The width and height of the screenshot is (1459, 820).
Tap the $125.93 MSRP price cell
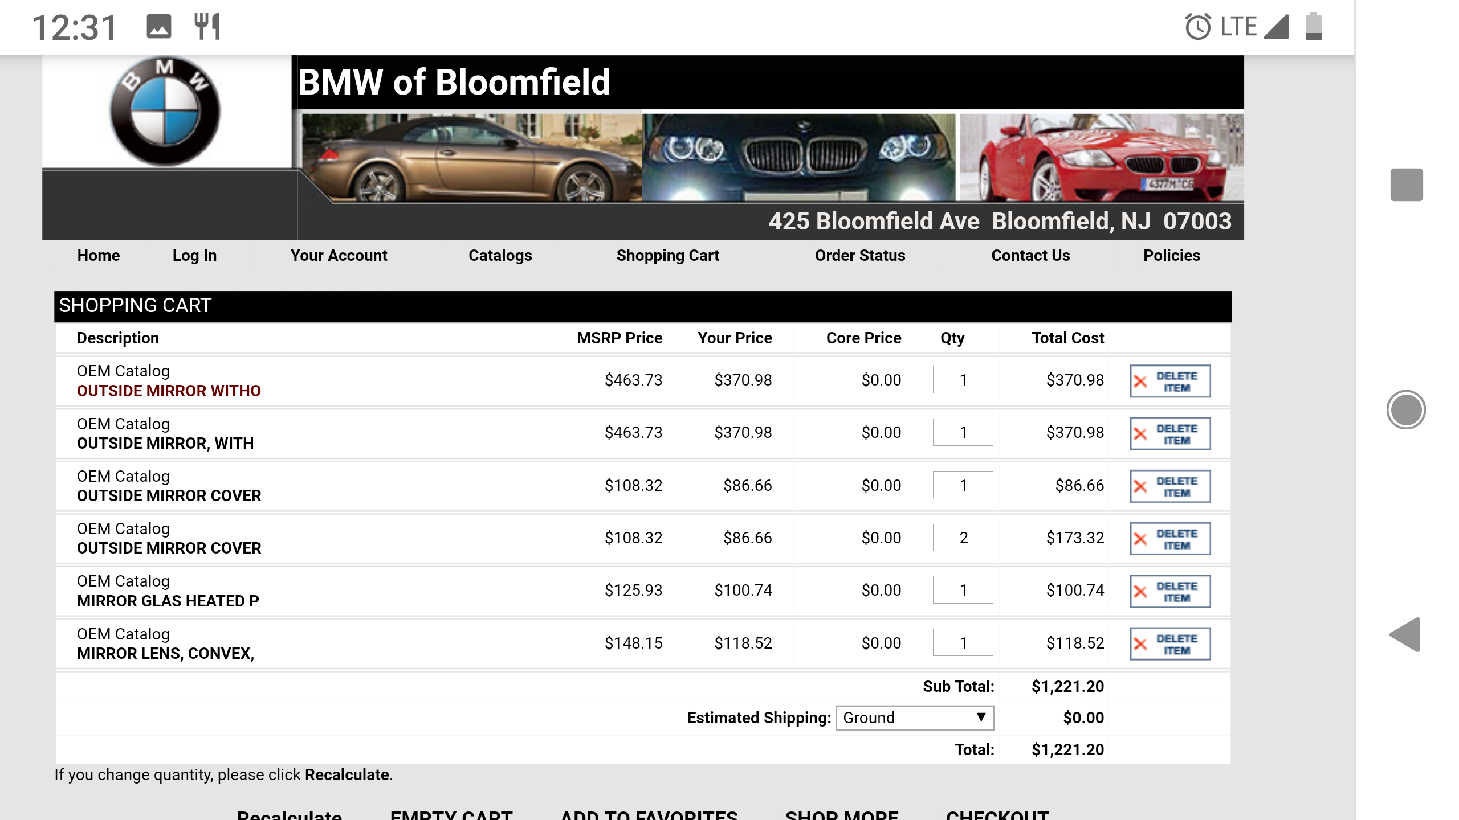633,591
